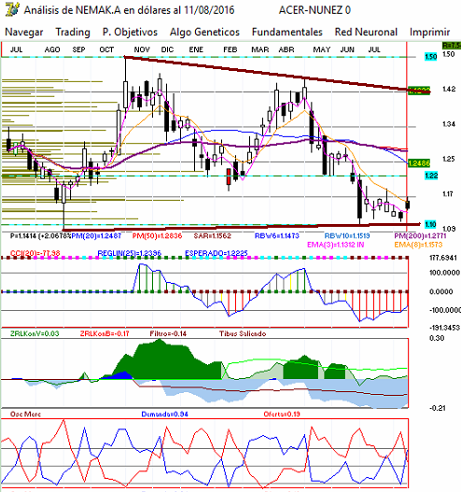The width and height of the screenshot is (461, 492).
Task: Select the EMA(3)=1.1312 IN indicator label
Action: tap(335, 245)
